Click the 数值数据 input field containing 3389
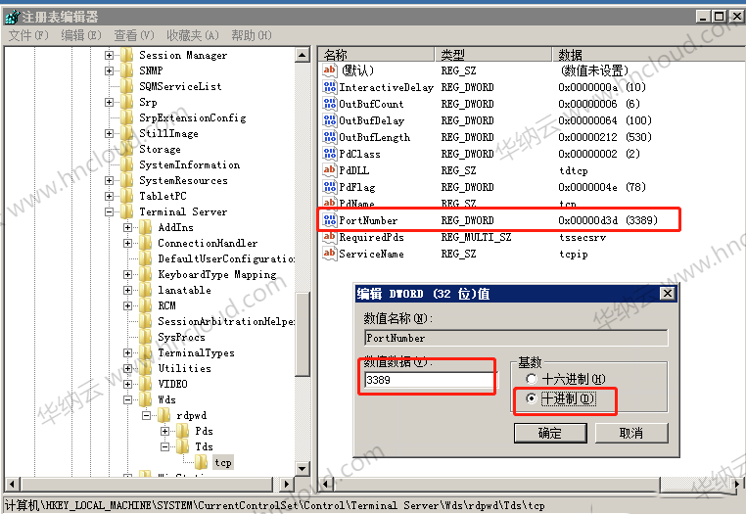Screen dimensions: 746x514 431,380
